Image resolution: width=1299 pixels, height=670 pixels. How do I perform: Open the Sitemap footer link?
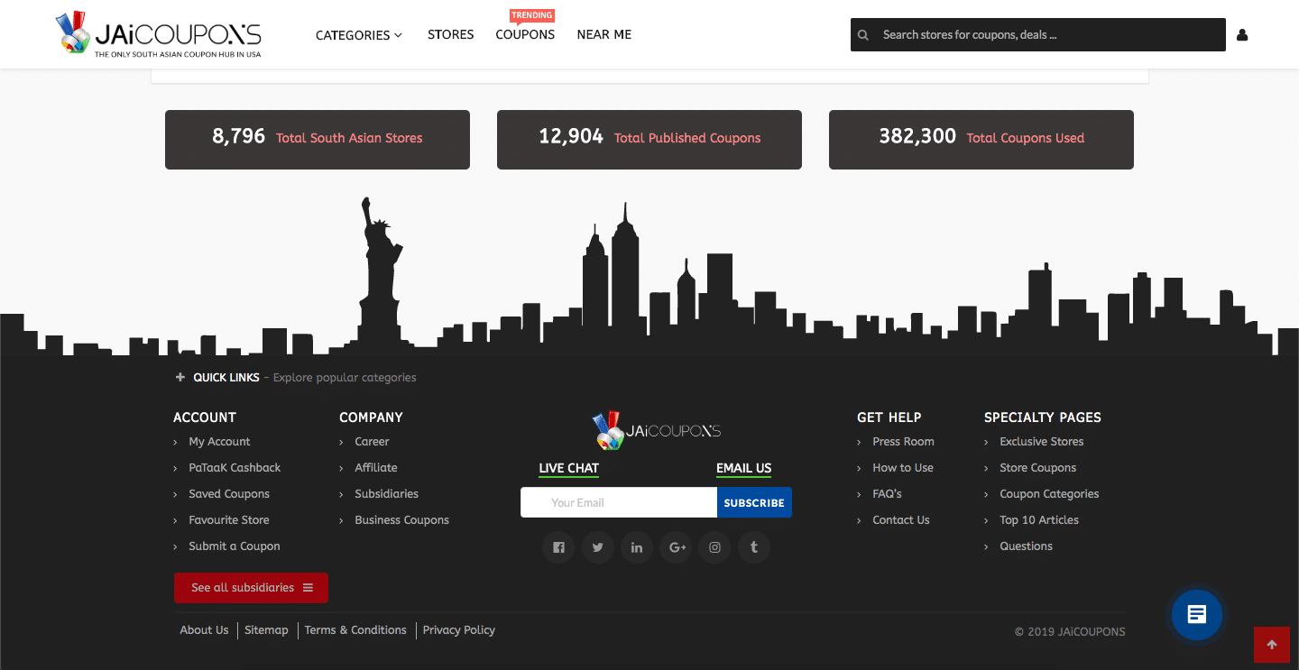(266, 630)
